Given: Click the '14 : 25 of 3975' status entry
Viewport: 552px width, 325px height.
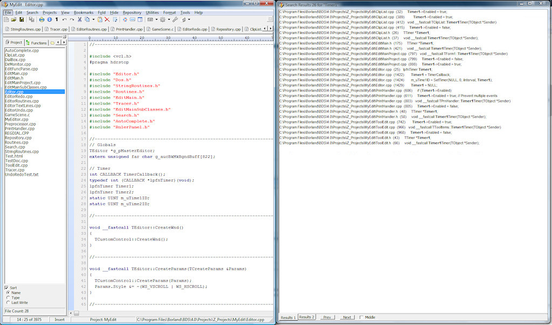Looking at the screenshot, I should click(x=29, y=320).
